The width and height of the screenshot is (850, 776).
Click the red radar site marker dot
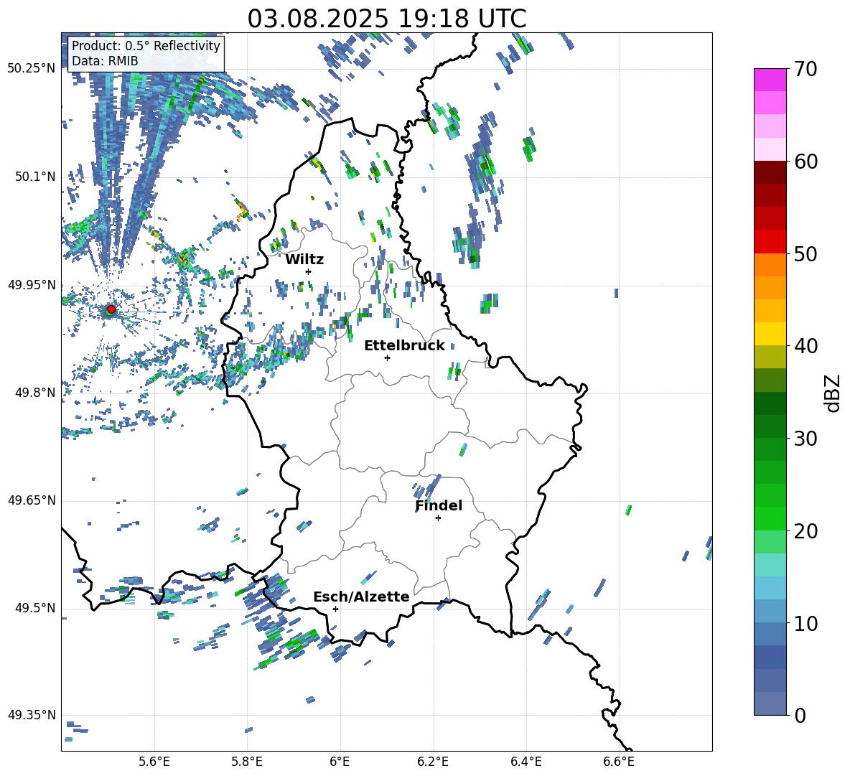pyautogui.click(x=111, y=309)
